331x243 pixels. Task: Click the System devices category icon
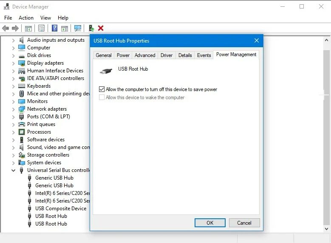pyautogui.click(x=22, y=163)
